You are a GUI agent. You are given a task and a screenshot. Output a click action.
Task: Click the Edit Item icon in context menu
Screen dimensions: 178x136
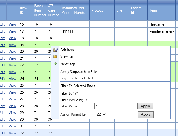[55, 50]
